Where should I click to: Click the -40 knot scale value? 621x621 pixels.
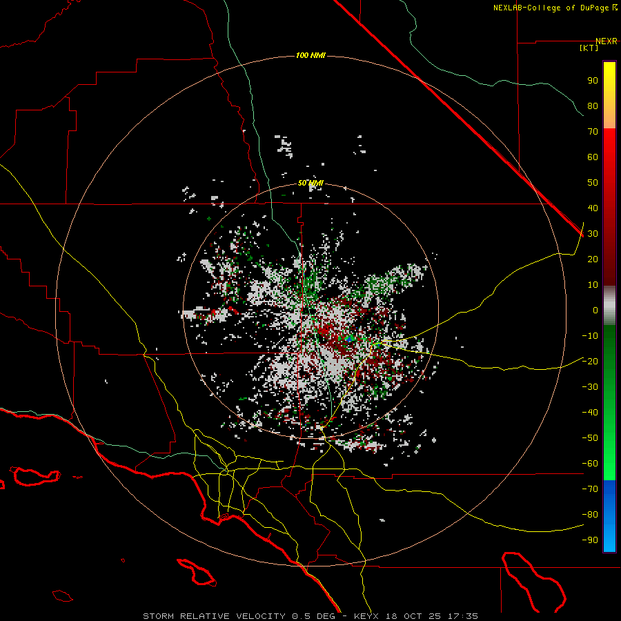point(590,413)
